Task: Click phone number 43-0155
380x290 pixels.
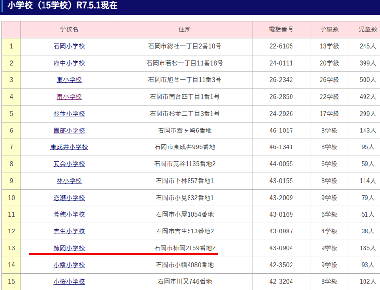Action: [x=281, y=181]
